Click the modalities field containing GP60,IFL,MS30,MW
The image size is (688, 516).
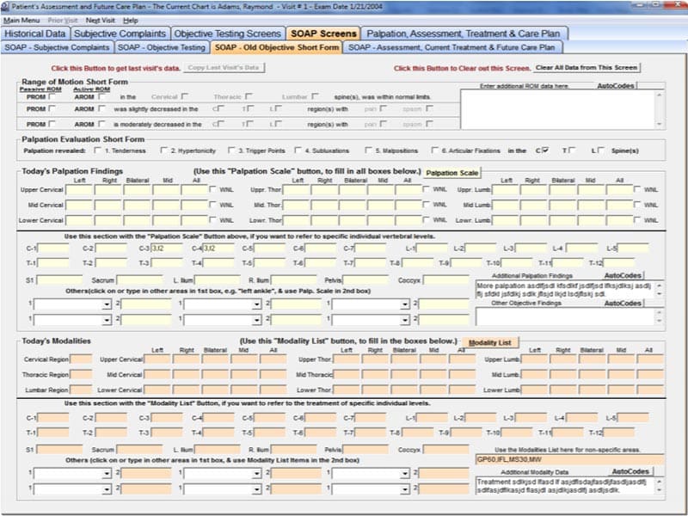(x=570, y=460)
